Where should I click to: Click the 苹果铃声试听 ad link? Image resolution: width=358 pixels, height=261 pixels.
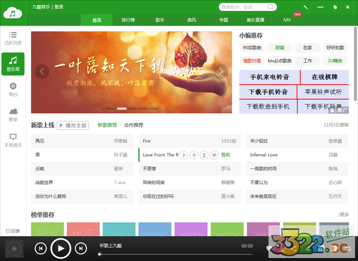coord(323,92)
